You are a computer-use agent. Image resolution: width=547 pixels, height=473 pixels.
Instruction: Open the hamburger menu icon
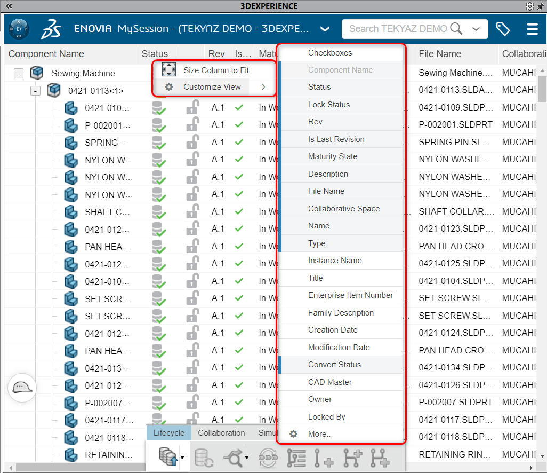coord(532,29)
